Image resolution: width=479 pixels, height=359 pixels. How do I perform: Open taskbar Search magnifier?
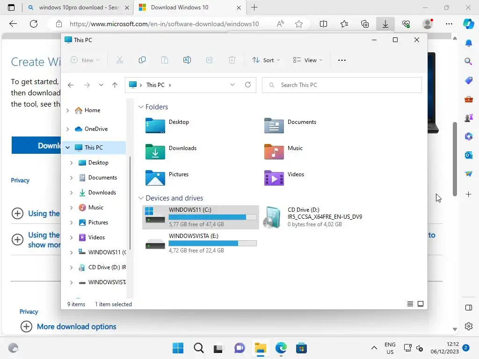[198, 348]
